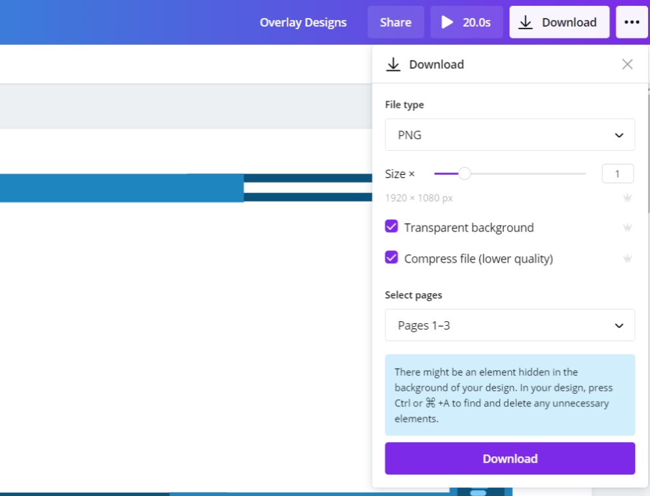Image resolution: width=650 pixels, height=496 pixels.
Task: Uncheck the Compress file (lower quality) checkbox
Action: pyautogui.click(x=391, y=258)
